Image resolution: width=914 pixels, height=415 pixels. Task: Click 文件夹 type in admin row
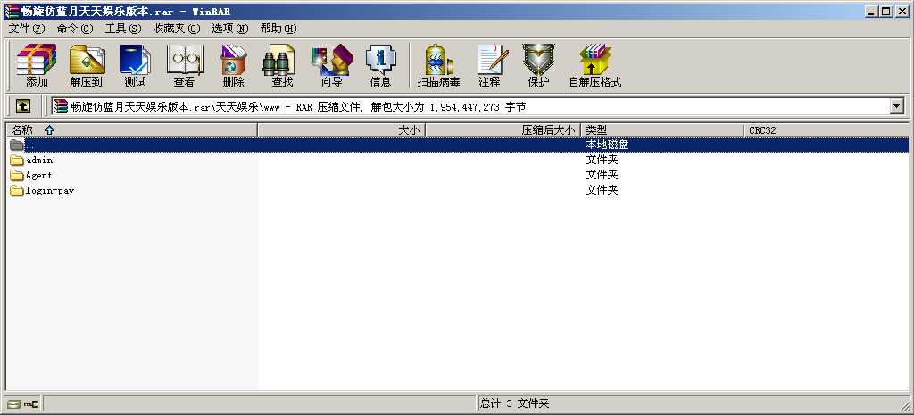(x=602, y=160)
